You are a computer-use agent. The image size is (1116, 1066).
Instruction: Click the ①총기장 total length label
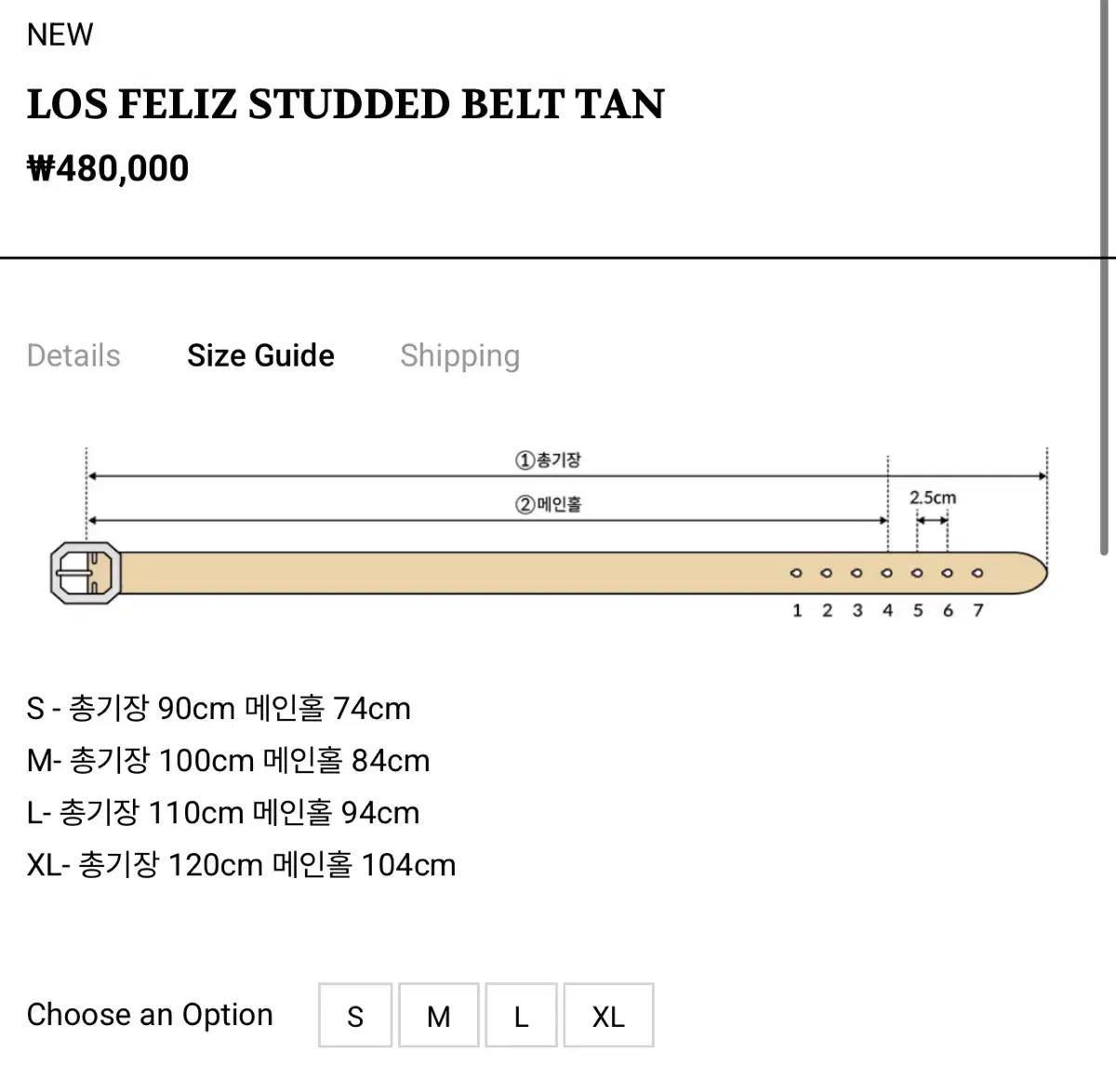pyautogui.click(x=549, y=460)
